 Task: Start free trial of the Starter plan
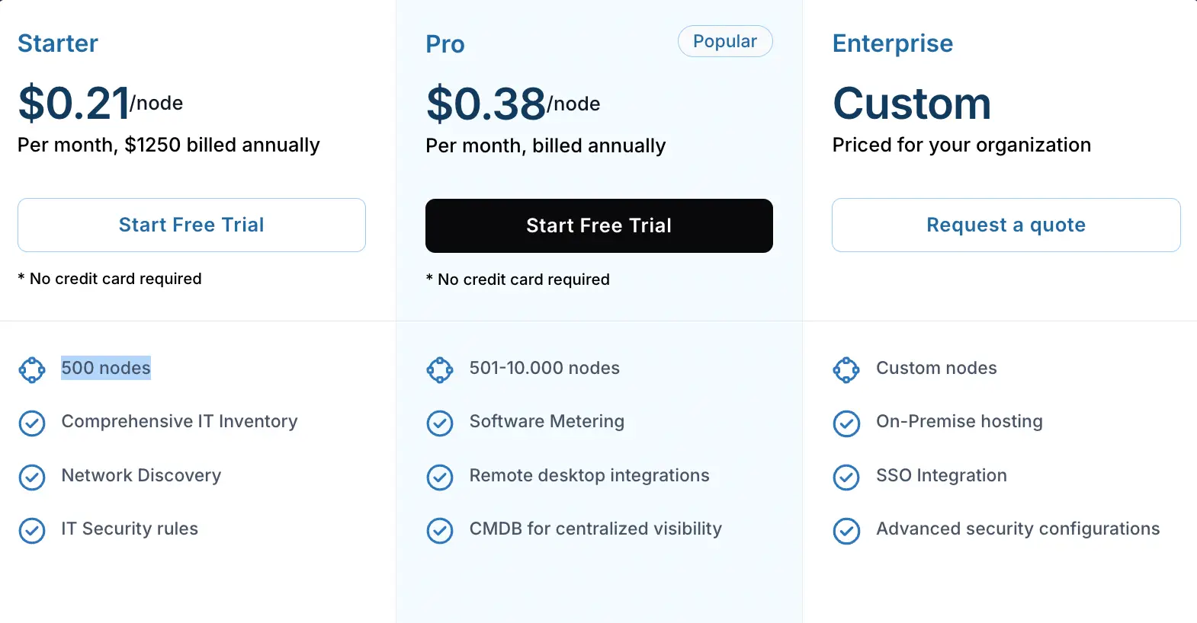pyautogui.click(x=191, y=225)
